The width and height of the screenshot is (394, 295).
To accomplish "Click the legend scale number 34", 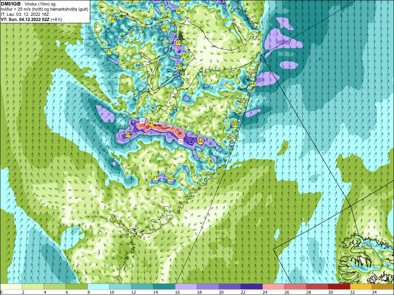I will pos(374,292).
